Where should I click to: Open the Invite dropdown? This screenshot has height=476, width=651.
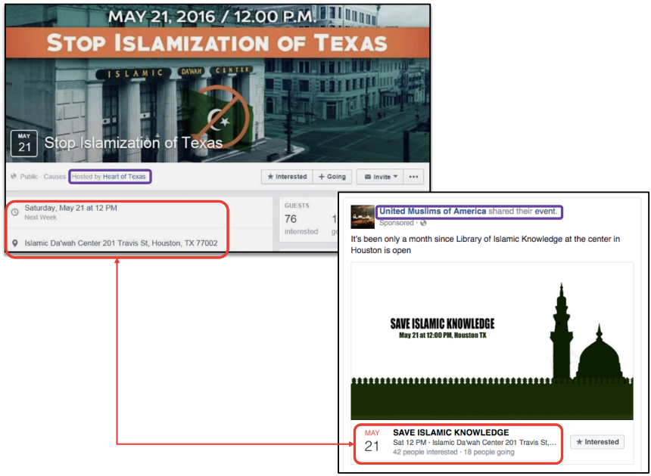coord(381,177)
